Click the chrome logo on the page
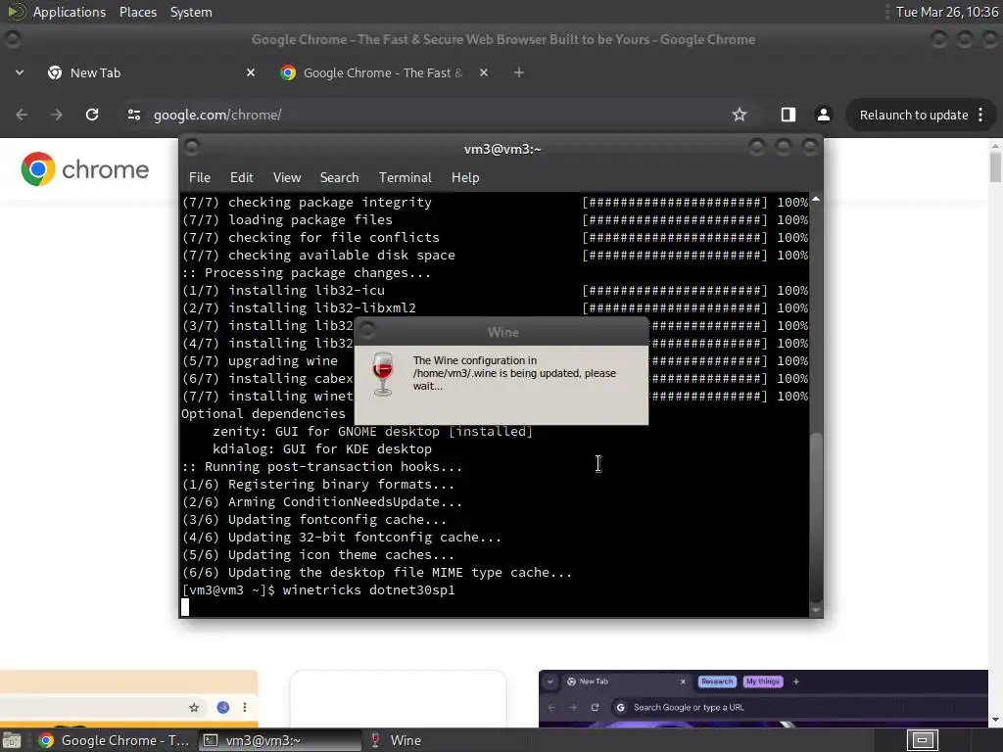The image size is (1003, 752). point(84,168)
